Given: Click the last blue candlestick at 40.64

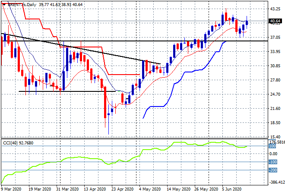Looking at the screenshot, I should pos(247,23).
